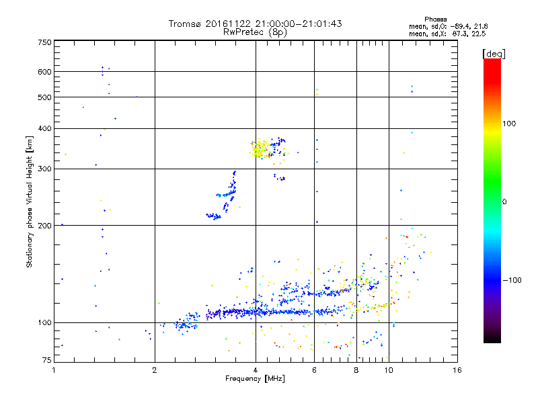
Task: Click the 'Phases' header text
Action: click(x=435, y=19)
